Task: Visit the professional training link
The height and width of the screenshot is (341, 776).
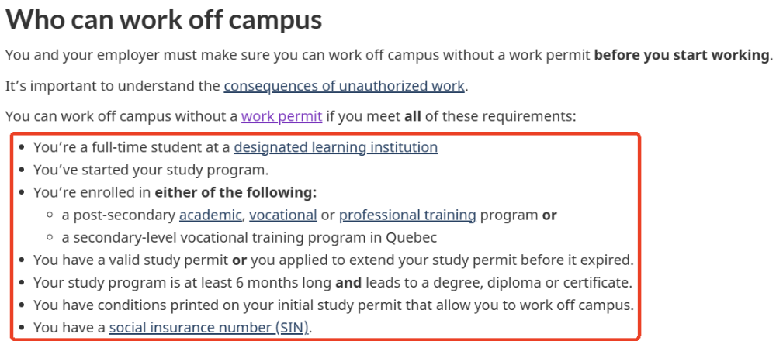Action: [x=407, y=215]
